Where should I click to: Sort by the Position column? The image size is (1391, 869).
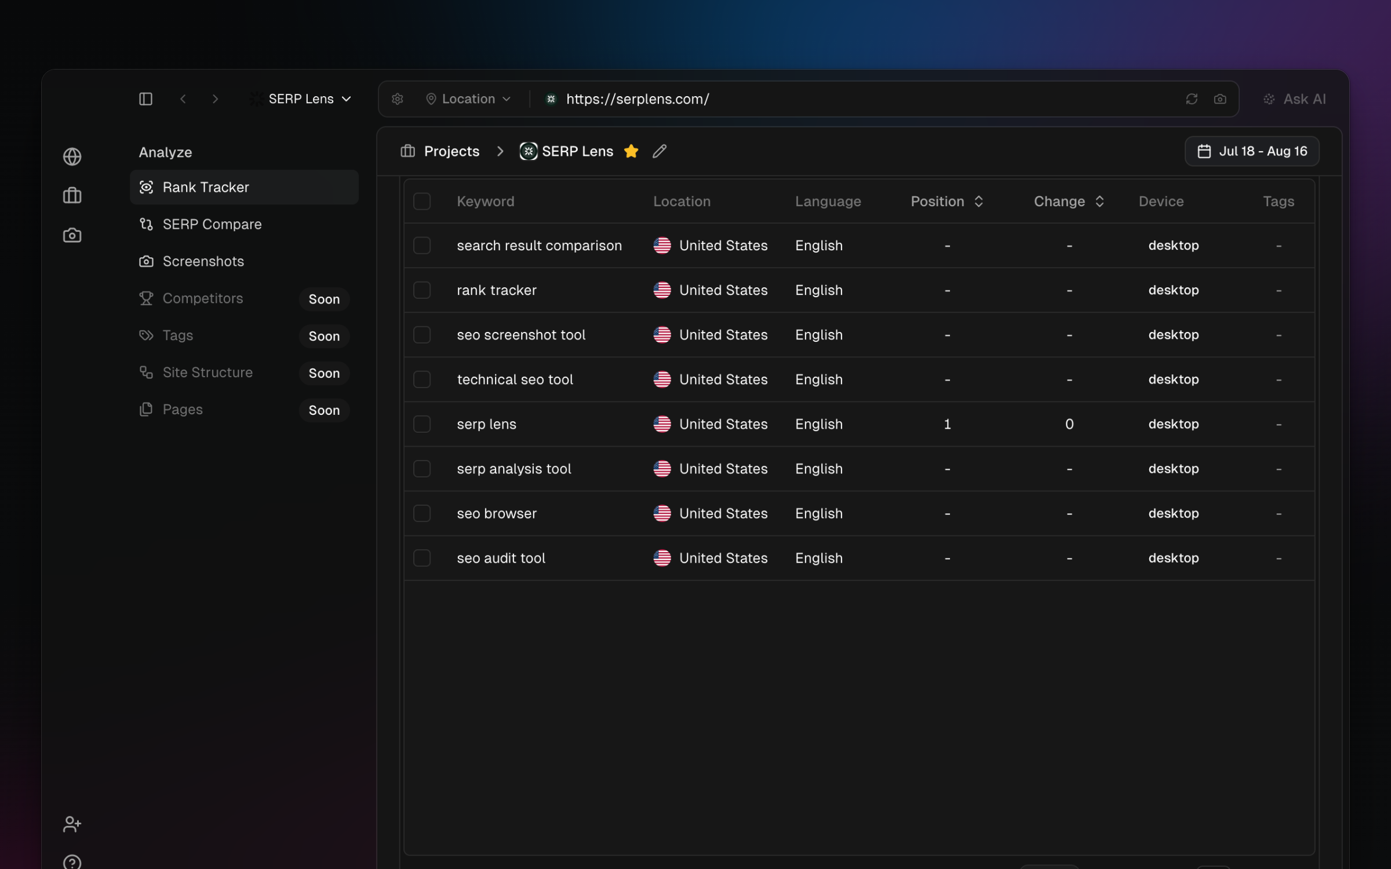tap(947, 202)
